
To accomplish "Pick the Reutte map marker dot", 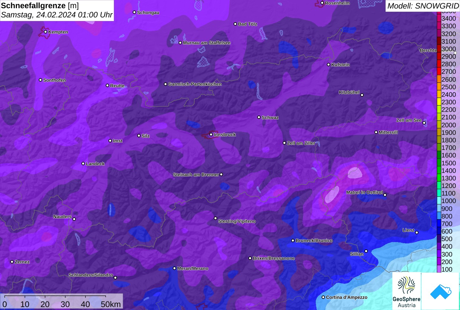I will pos(107,86).
